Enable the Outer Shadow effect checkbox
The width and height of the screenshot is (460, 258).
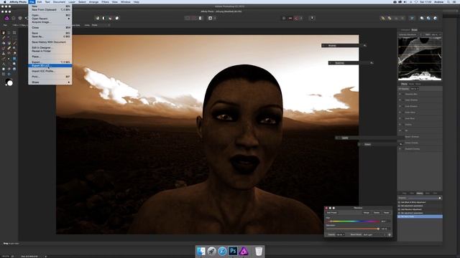(x=400, y=100)
